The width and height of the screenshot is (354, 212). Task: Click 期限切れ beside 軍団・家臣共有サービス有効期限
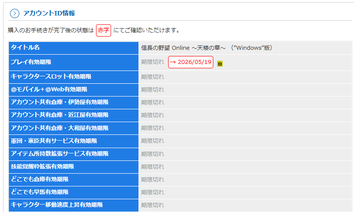pyautogui.click(x=153, y=141)
